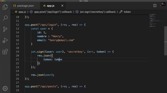Open the Extensions view
The image size is (167, 93).
pos(5,52)
